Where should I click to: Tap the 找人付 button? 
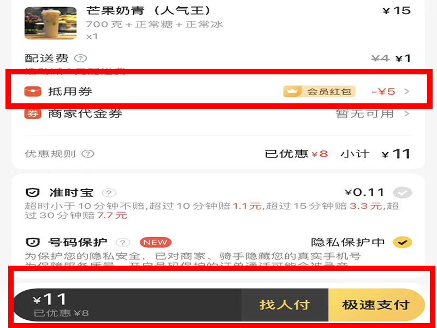(285, 305)
